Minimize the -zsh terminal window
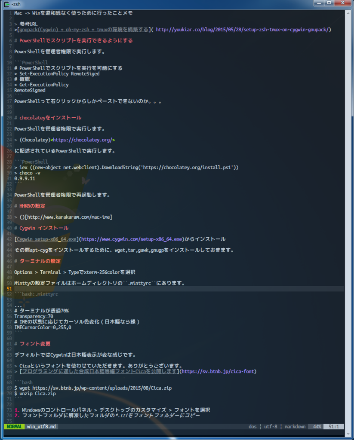 click(319, 3)
